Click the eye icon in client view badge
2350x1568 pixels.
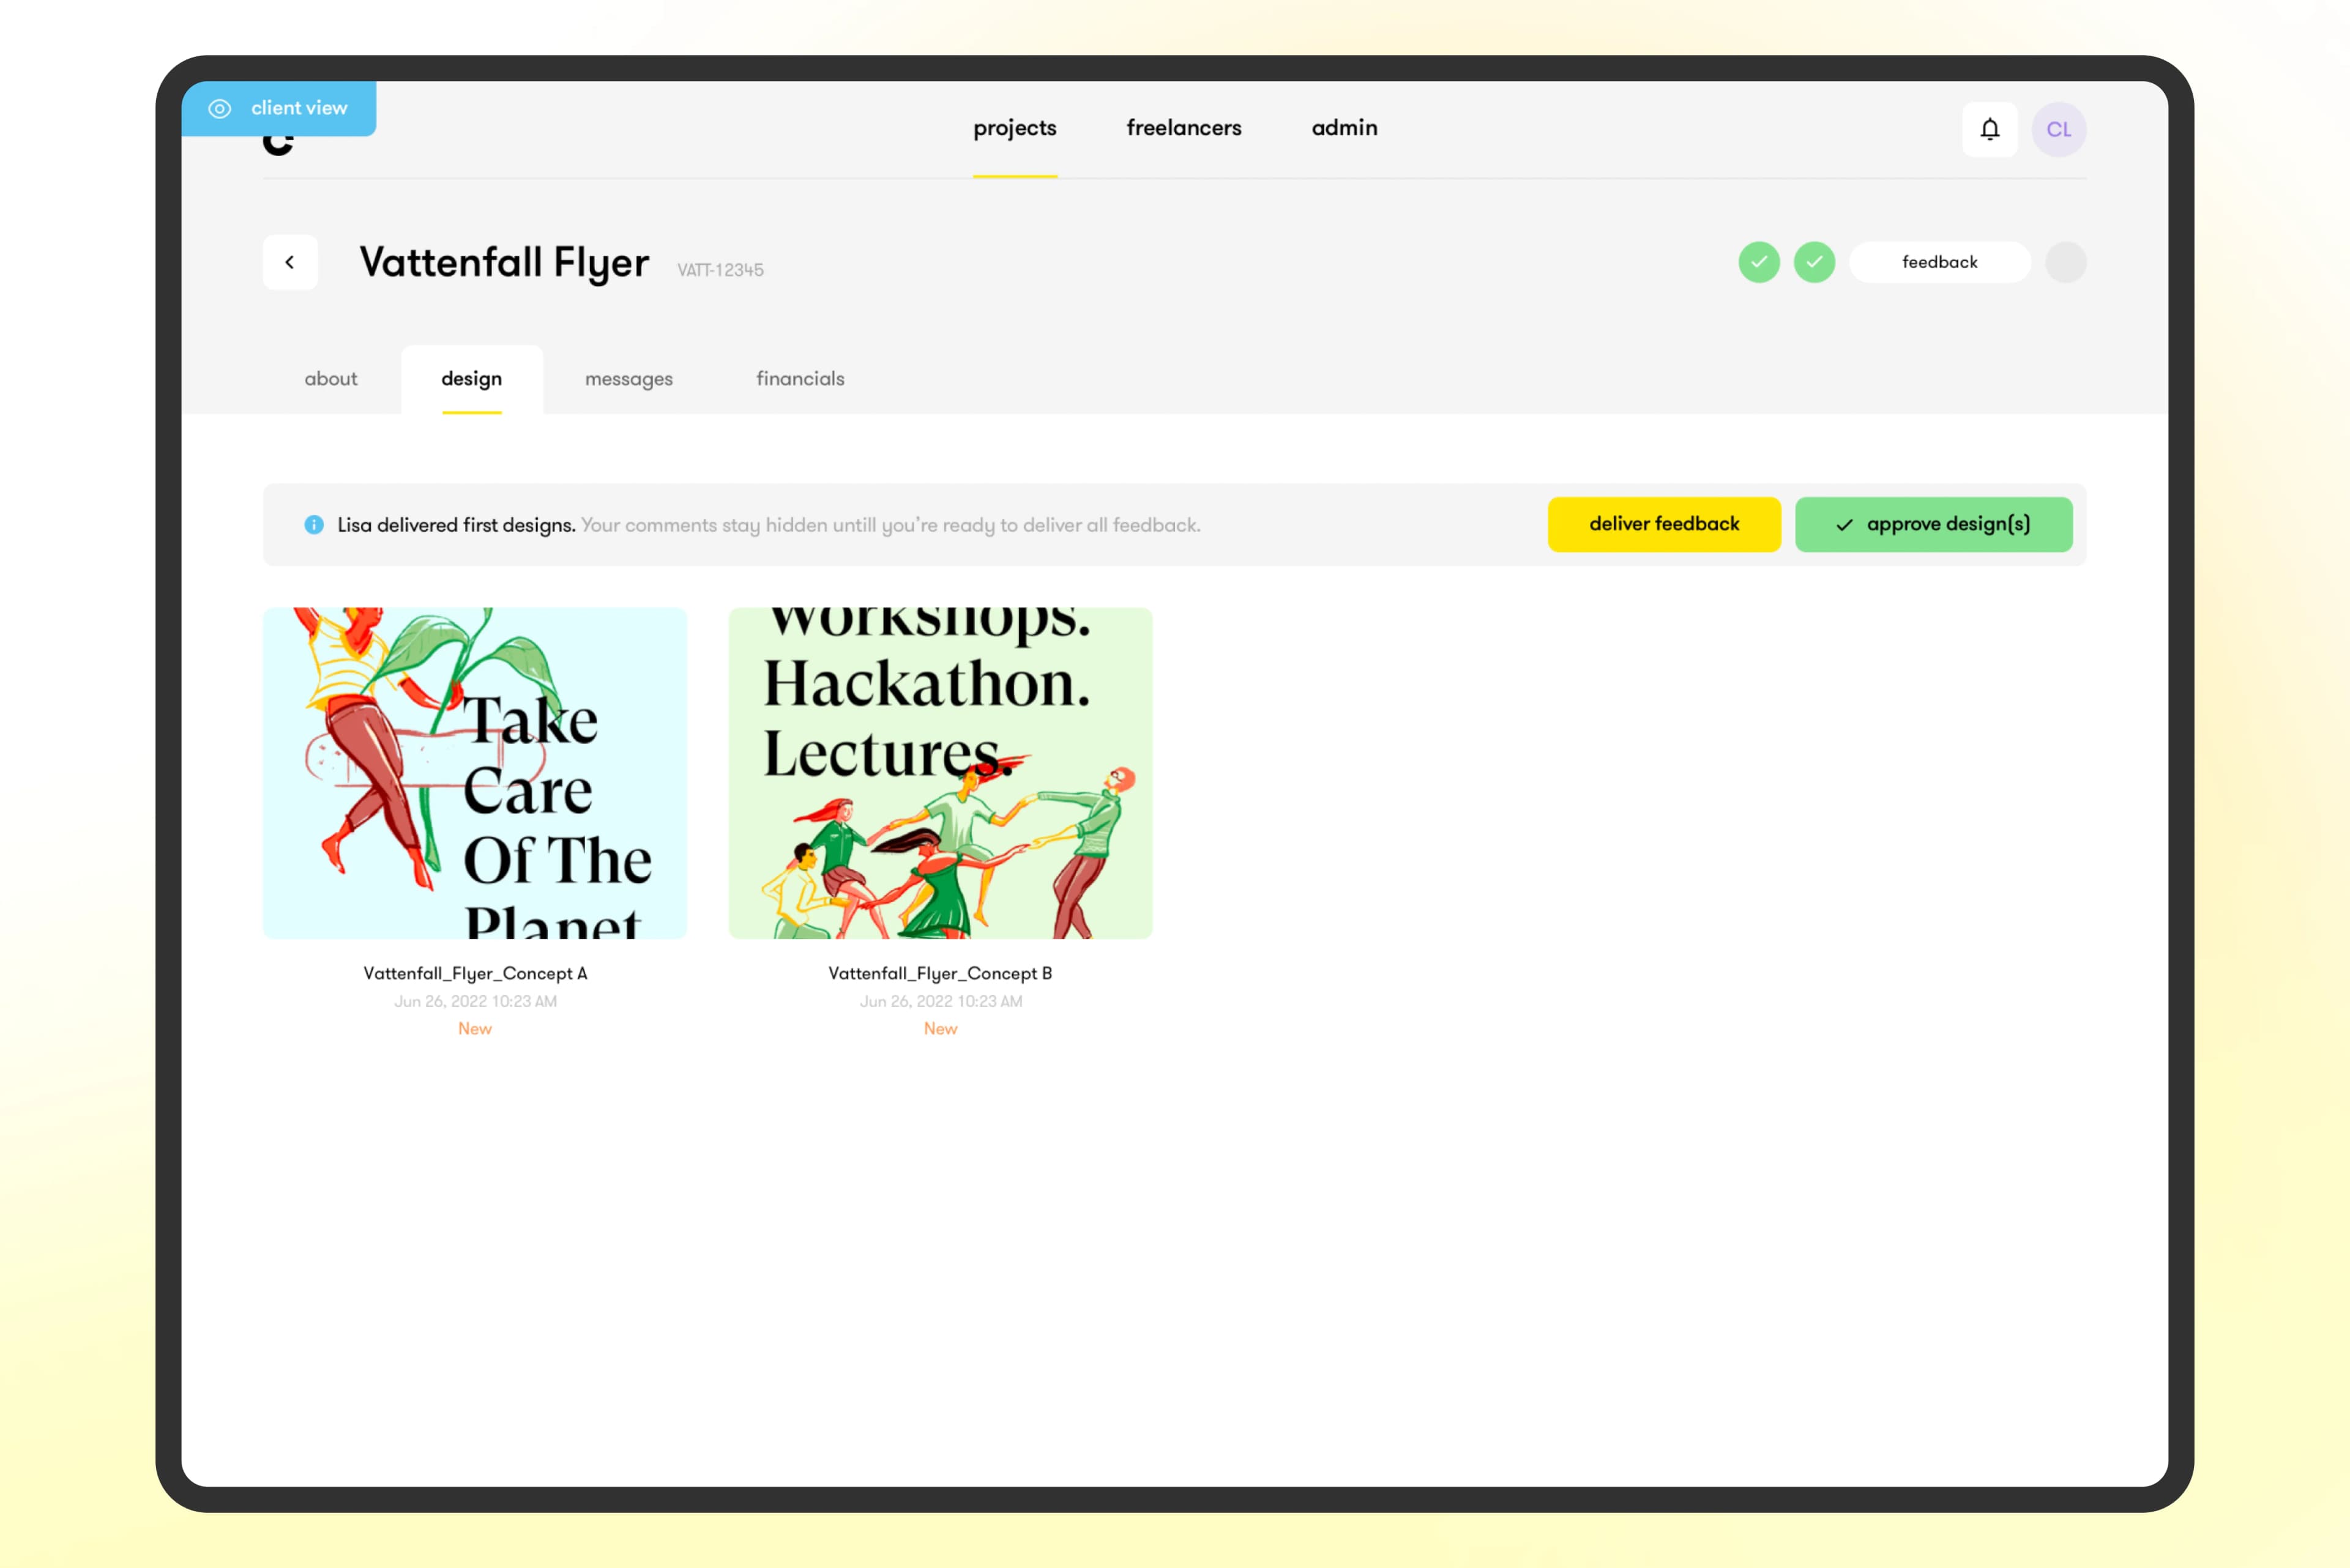click(x=220, y=108)
